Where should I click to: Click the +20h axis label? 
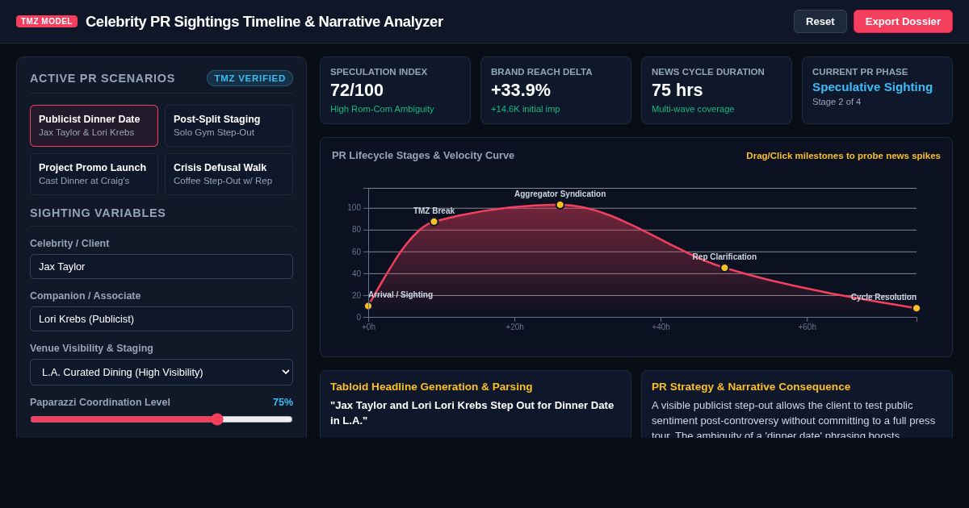click(x=514, y=327)
